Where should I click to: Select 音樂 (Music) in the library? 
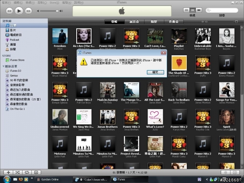pyautogui.click(x=24, y=26)
